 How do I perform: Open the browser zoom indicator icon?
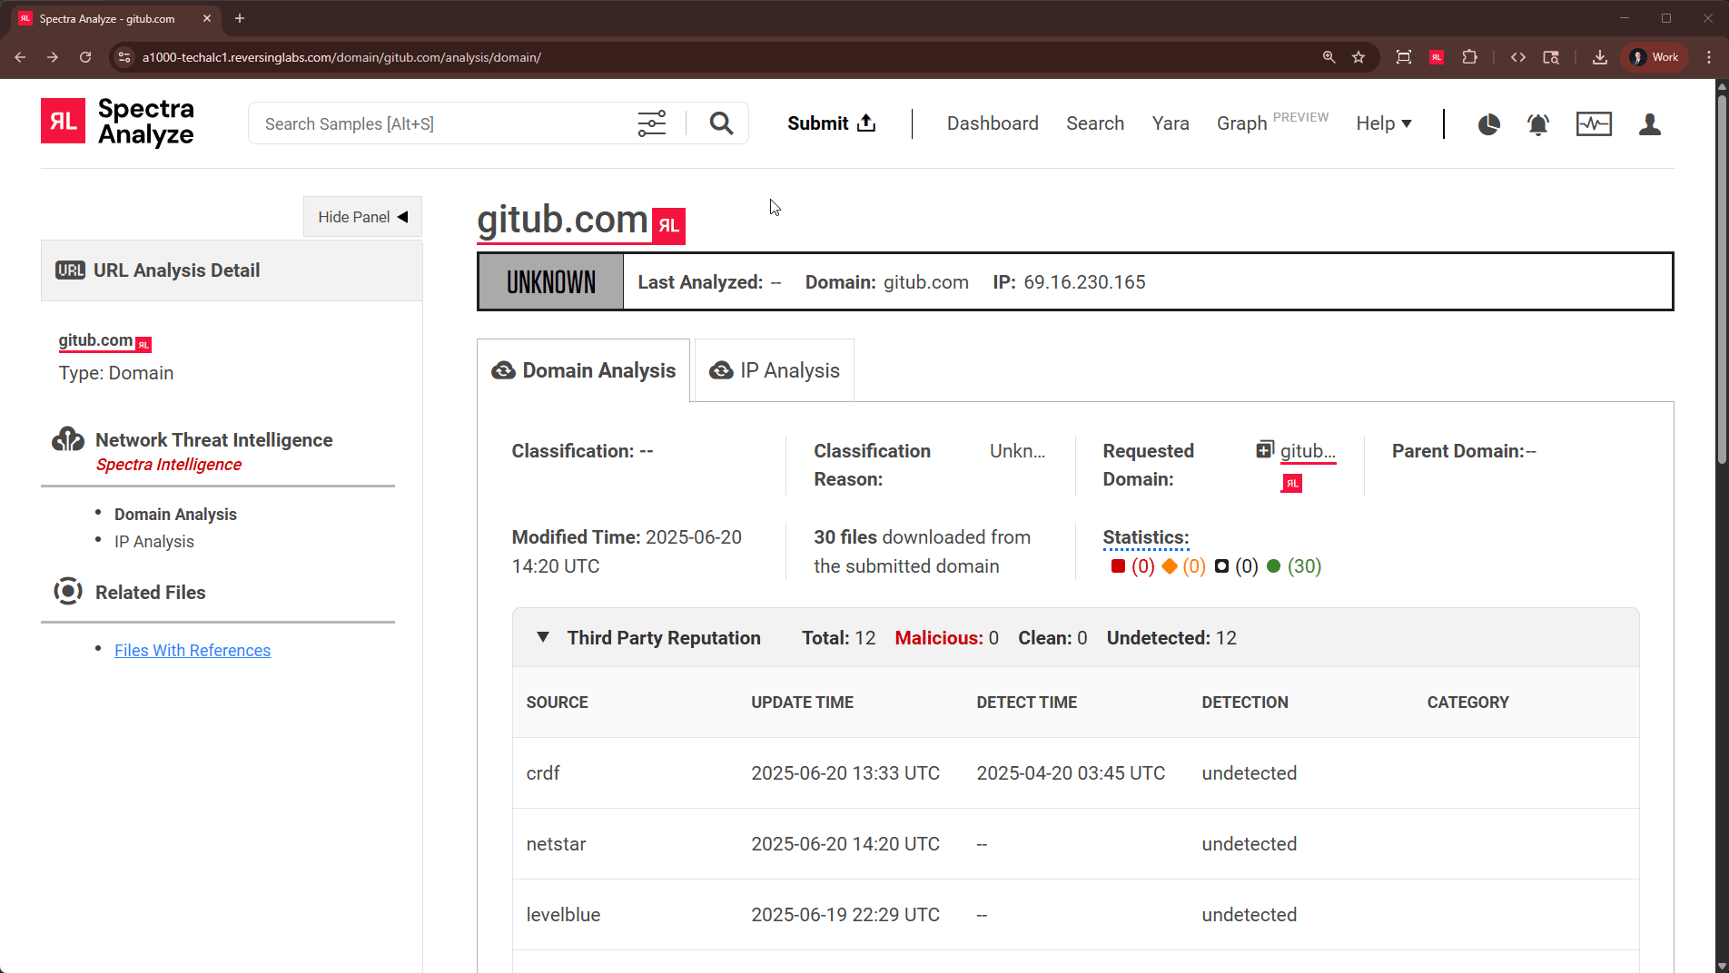[1329, 57]
